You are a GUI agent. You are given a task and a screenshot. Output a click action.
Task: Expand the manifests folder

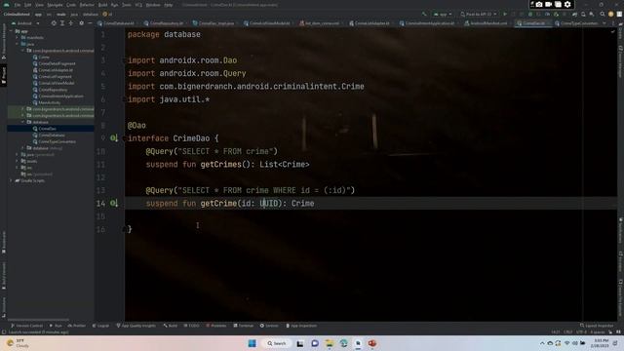18,37
